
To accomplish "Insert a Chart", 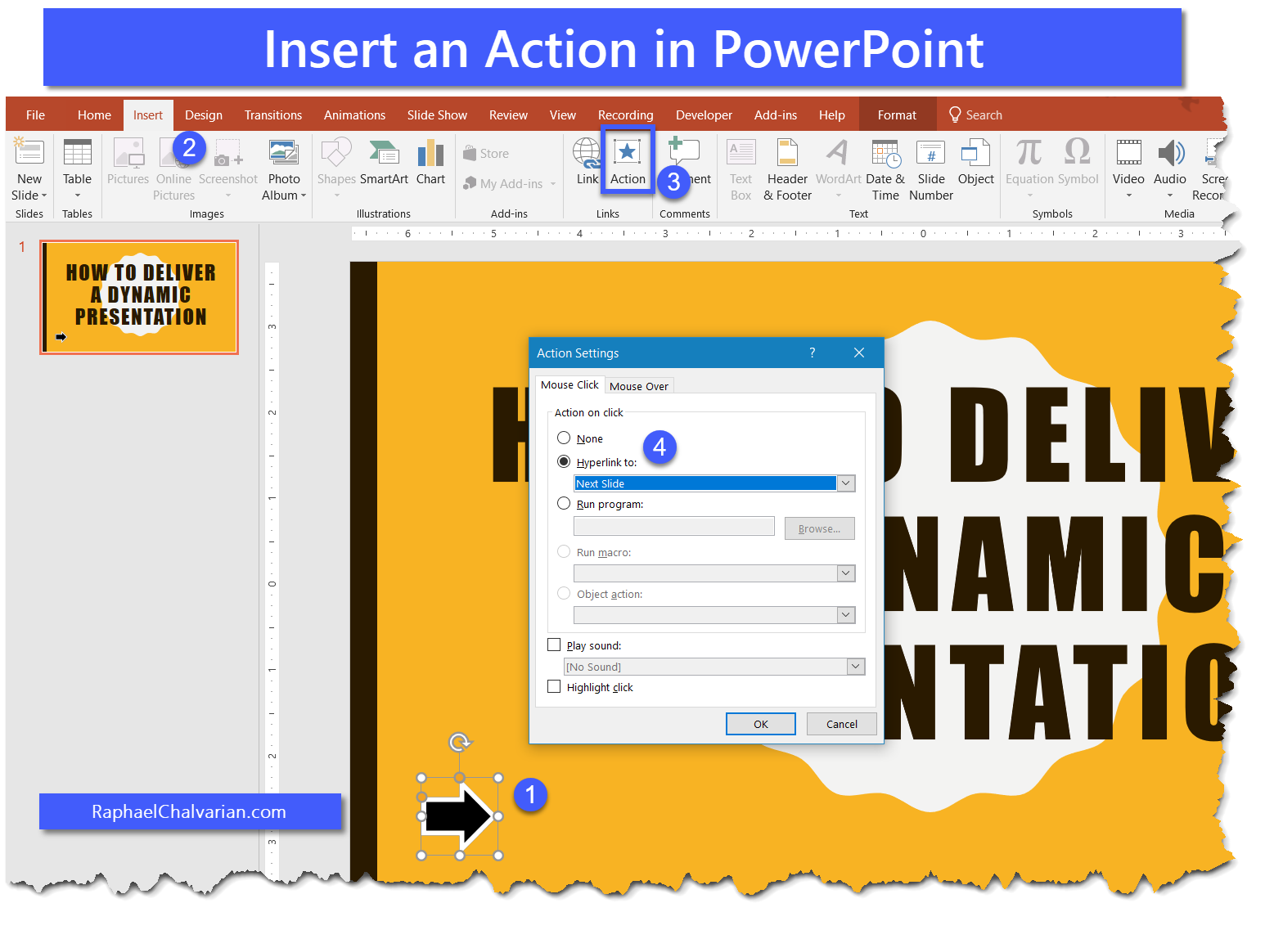I will [430, 162].
